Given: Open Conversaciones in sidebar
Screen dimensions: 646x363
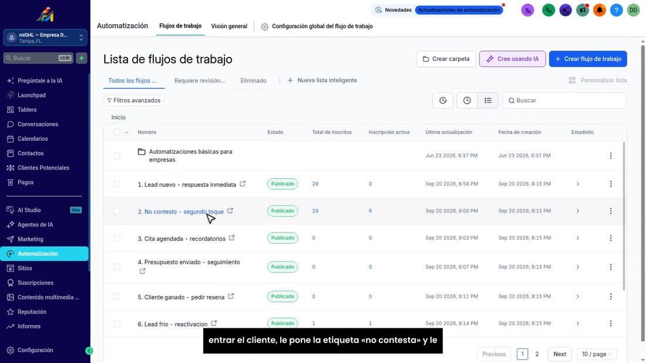Looking at the screenshot, I should point(38,124).
